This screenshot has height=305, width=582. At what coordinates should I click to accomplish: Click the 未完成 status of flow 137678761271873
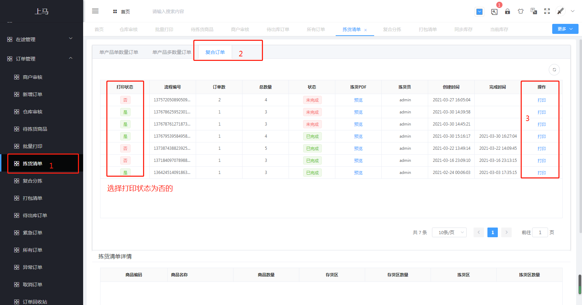pyautogui.click(x=312, y=124)
